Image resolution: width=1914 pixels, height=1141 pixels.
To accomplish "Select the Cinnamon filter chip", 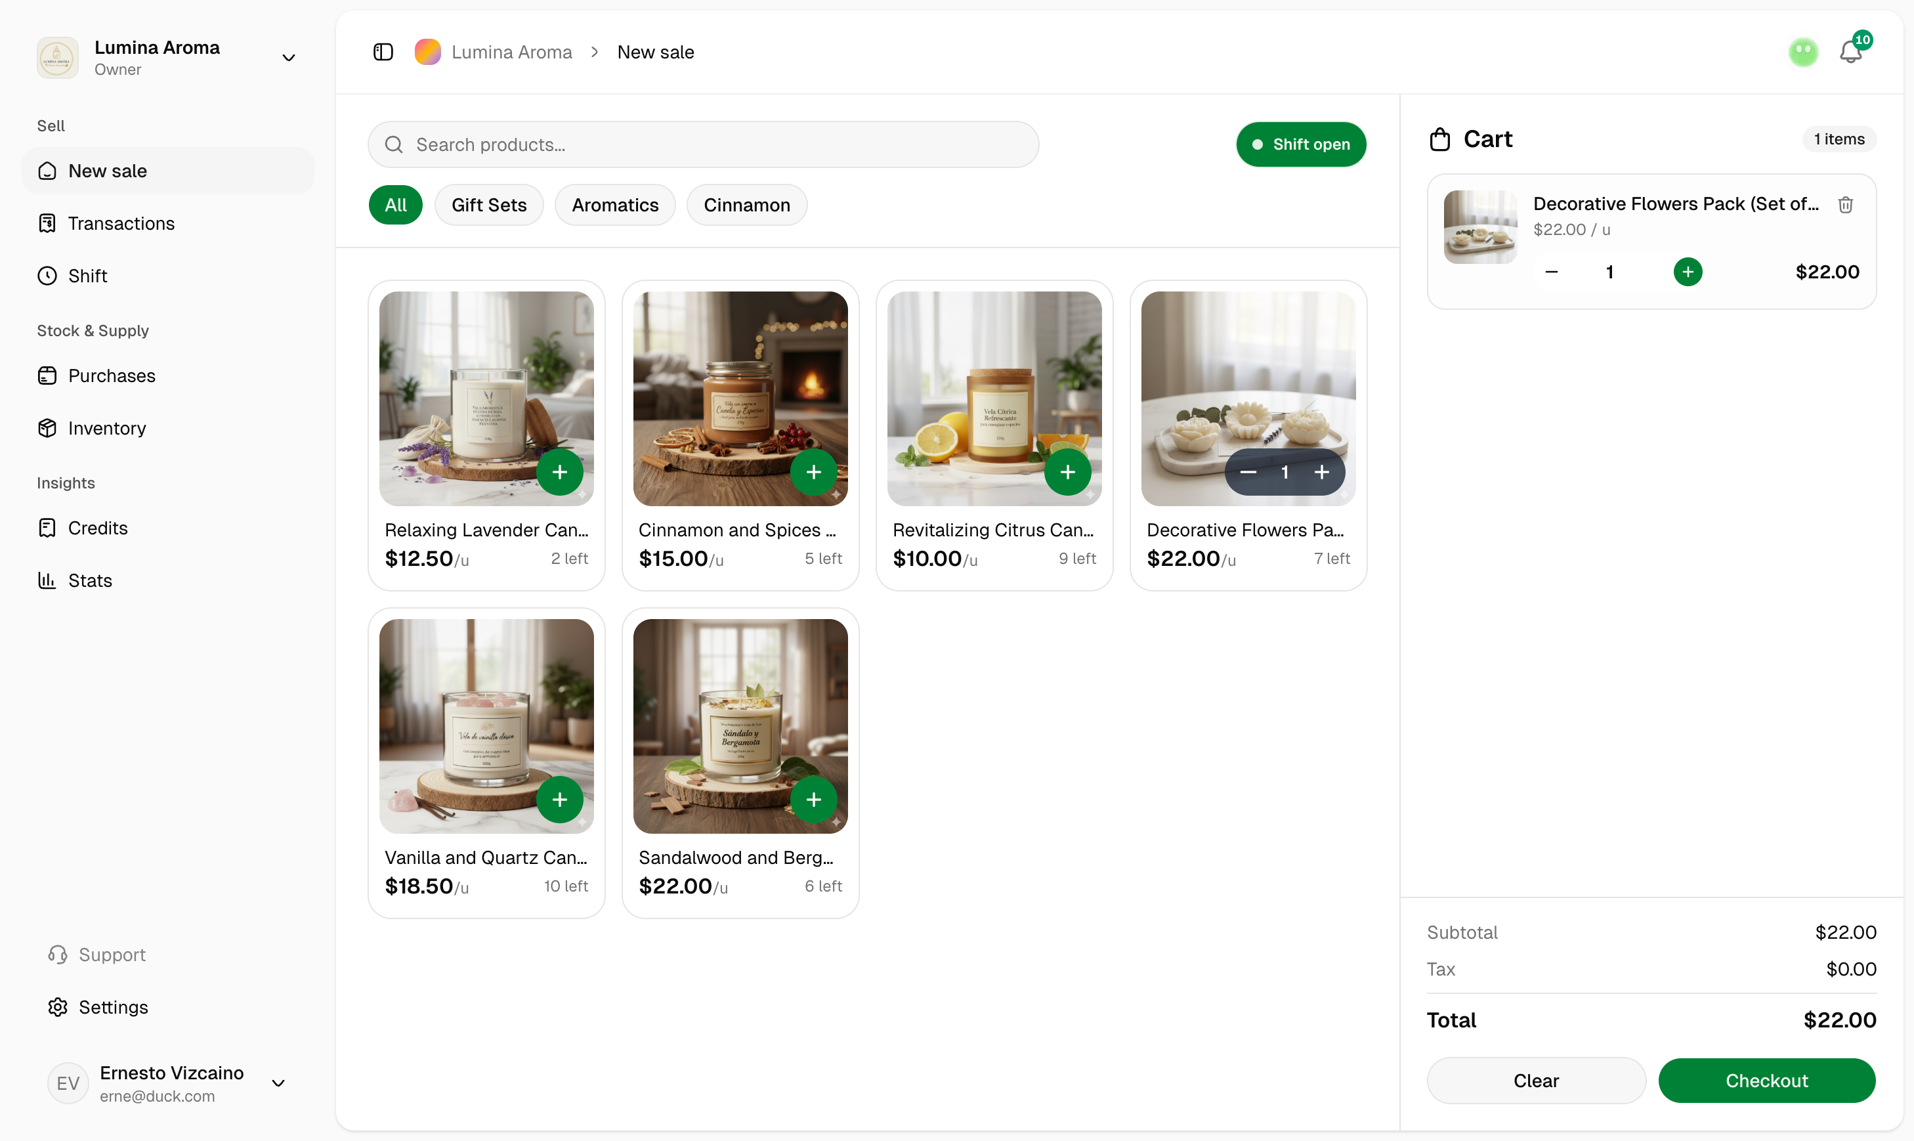I will coord(746,205).
